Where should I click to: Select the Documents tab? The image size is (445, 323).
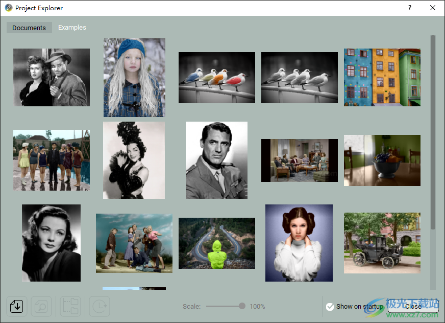(29, 28)
